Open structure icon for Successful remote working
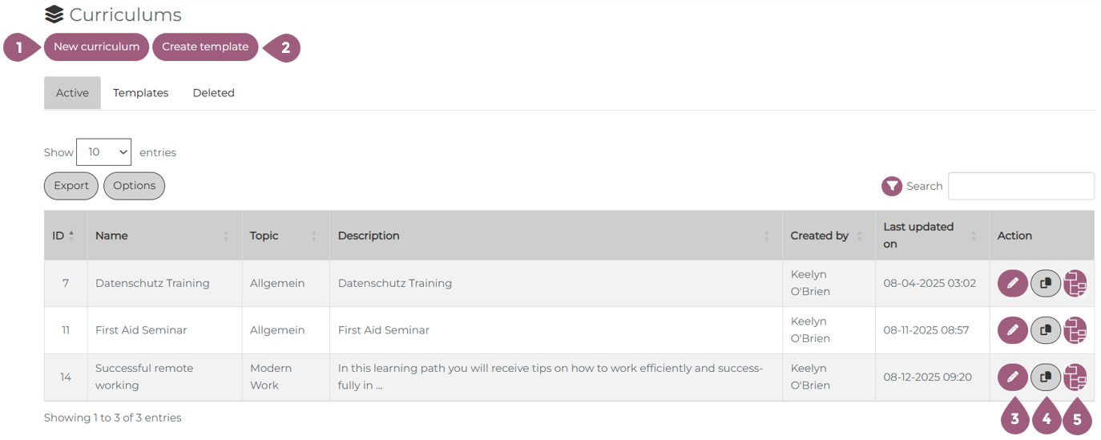The image size is (1101, 440). [x=1075, y=377]
